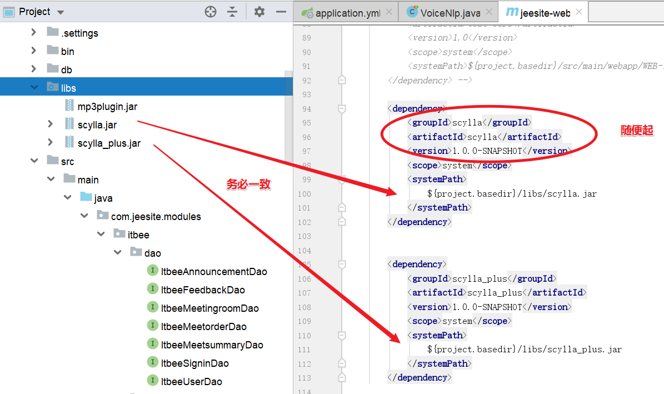
Task: Click the comment fold marker at line 92
Action: click(x=342, y=79)
